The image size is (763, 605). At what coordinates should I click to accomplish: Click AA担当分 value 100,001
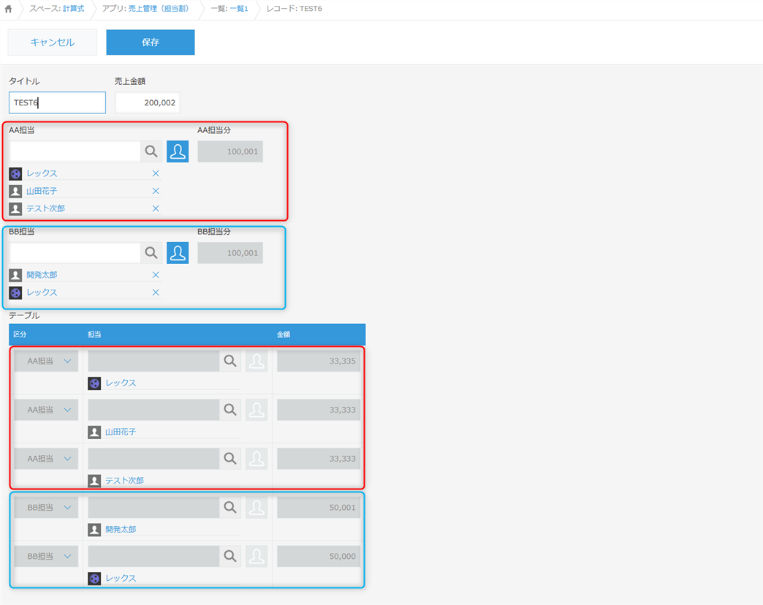tap(230, 151)
